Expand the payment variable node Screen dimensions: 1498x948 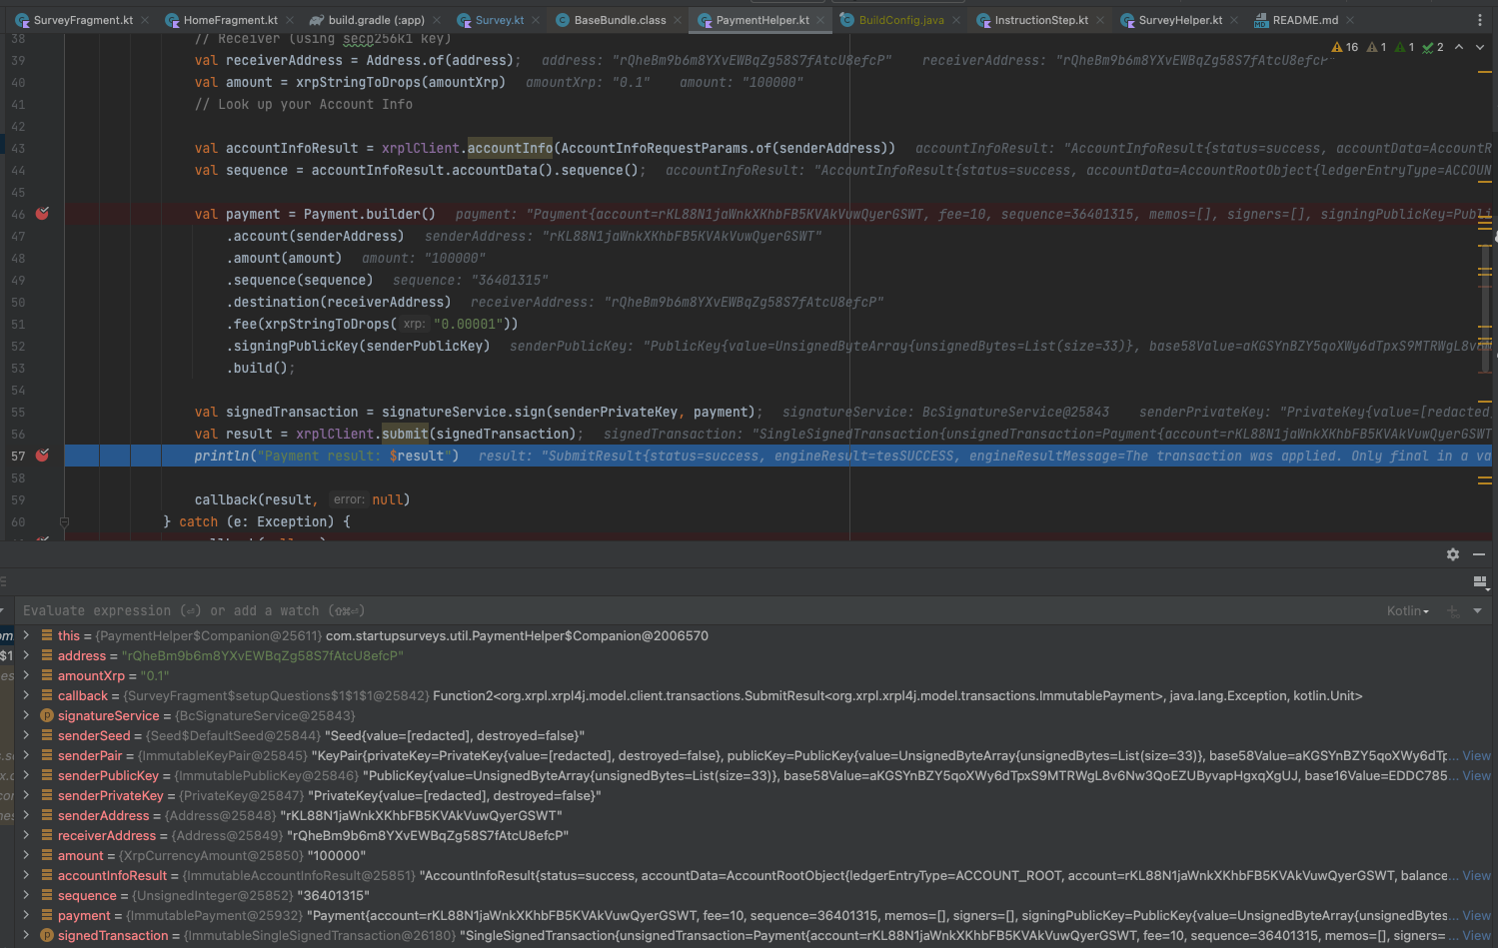[x=26, y=915]
